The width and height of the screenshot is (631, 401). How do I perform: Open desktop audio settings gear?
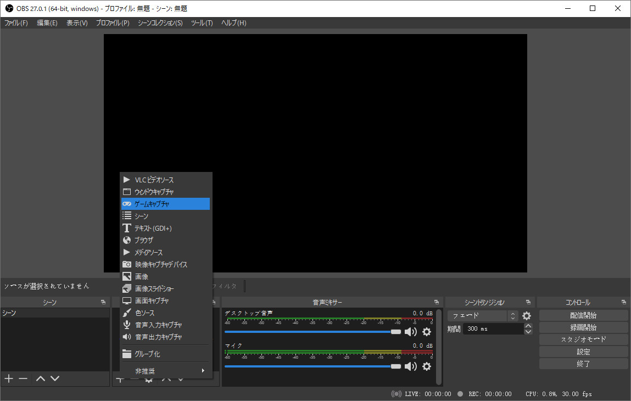coord(426,332)
